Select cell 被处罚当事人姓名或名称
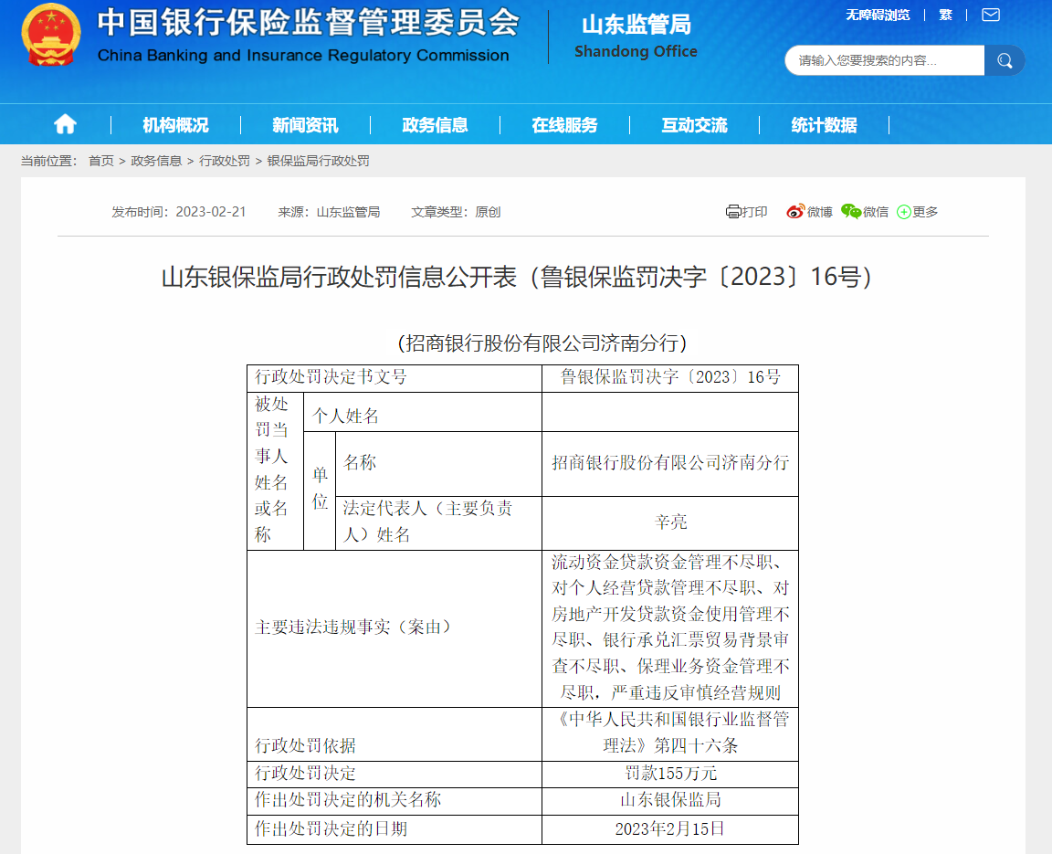Viewport: 1052px width, 854px height. pos(275,471)
